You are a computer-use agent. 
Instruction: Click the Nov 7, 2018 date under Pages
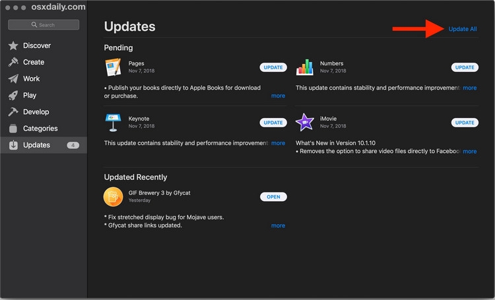click(x=141, y=71)
